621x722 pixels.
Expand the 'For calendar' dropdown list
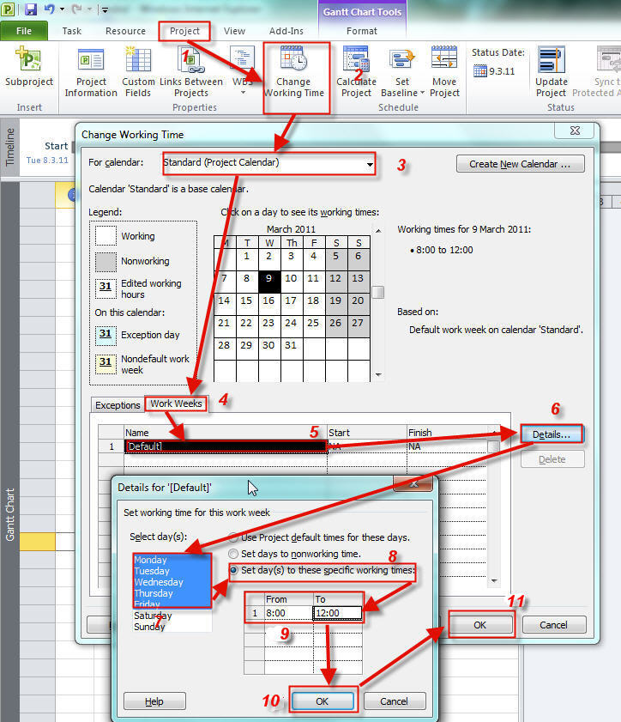(x=369, y=163)
